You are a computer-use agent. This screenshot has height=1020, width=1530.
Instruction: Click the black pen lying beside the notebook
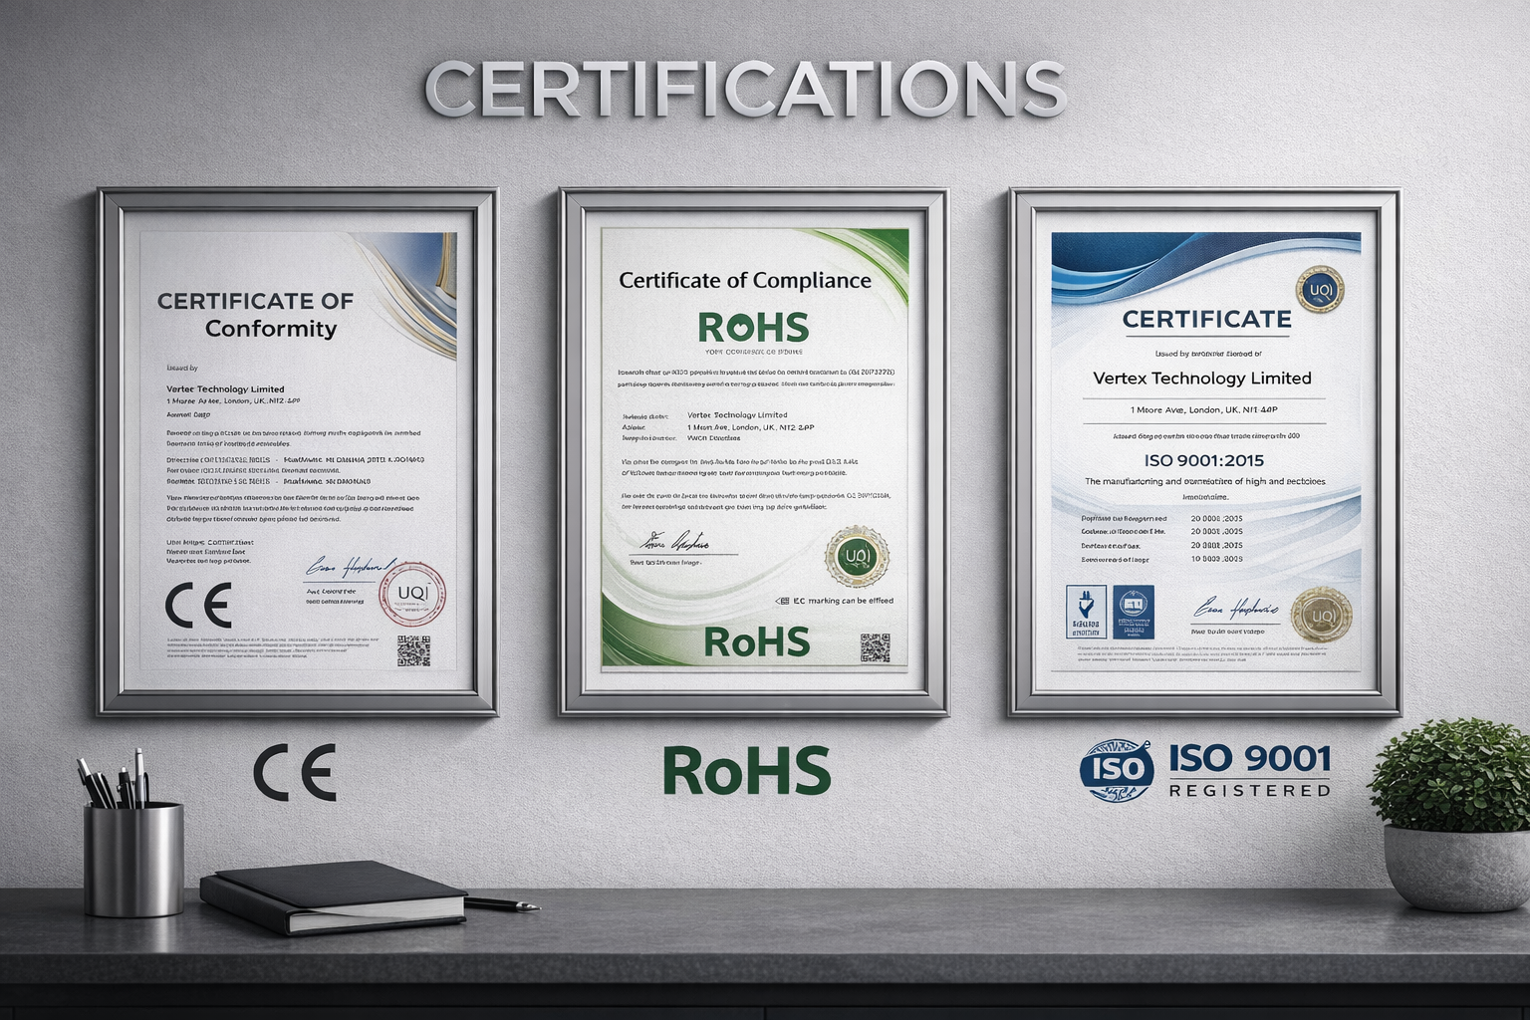pyautogui.click(x=502, y=903)
